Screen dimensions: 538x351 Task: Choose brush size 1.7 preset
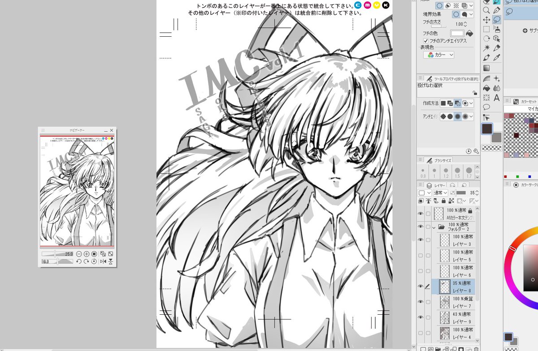point(469,172)
